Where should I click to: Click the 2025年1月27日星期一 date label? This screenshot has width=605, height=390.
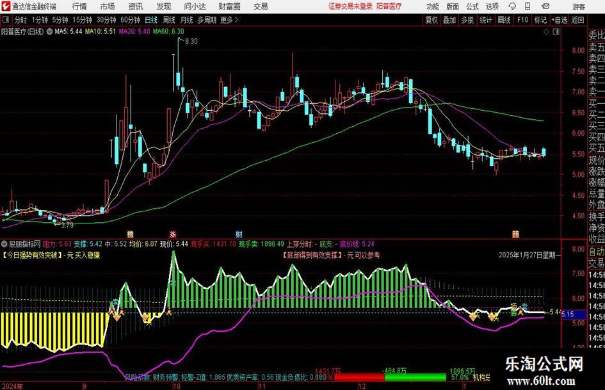click(x=529, y=255)
